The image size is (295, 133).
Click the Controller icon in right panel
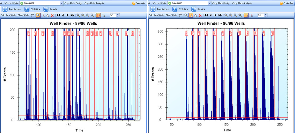[282, 3]
